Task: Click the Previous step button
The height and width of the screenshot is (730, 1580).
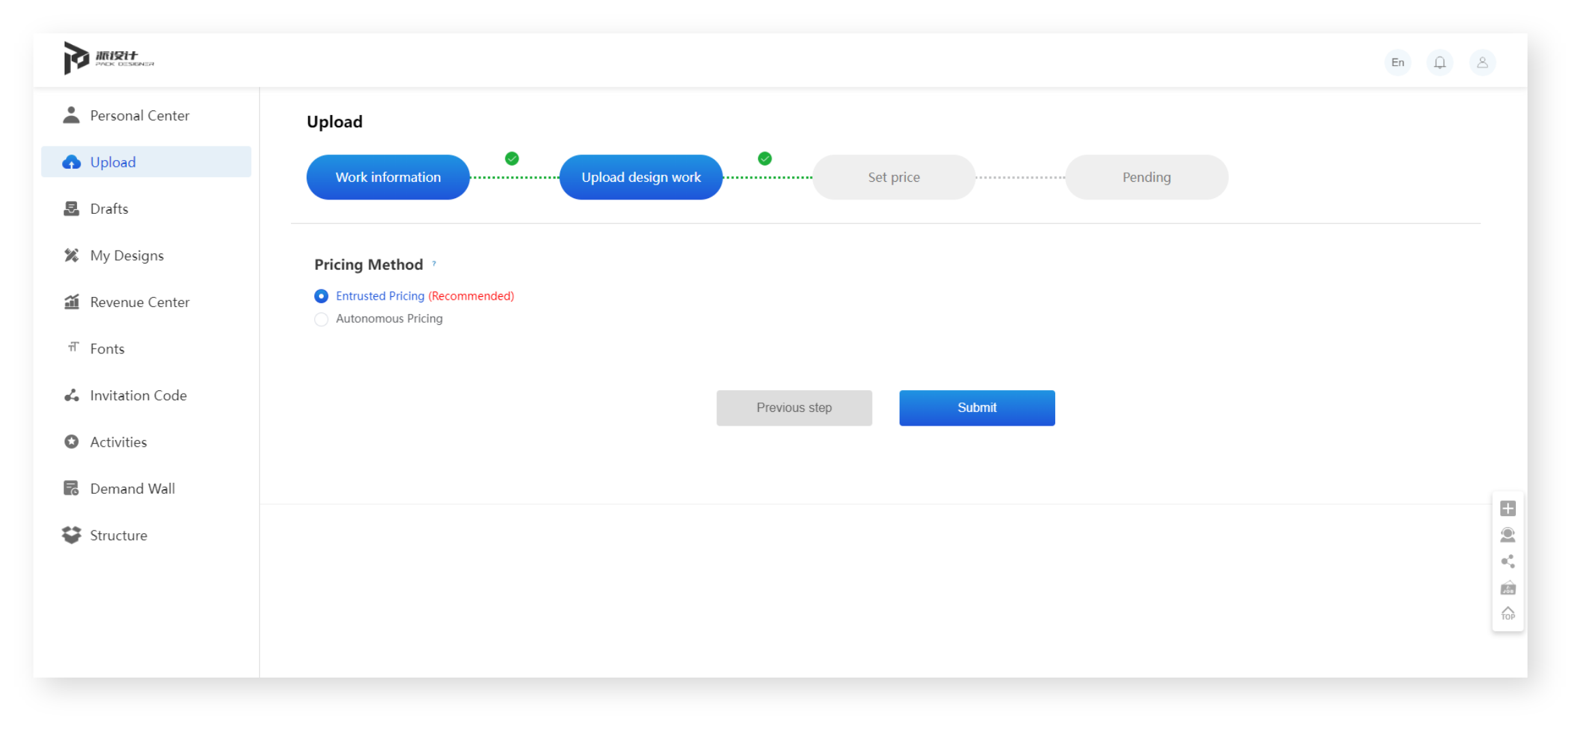Action: (x=794, y=408)
